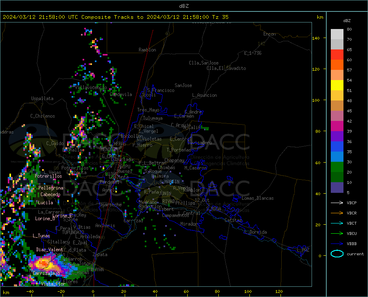Viewport: 368px width, 297px height.
Task: Click the Diaz_Valent location label
Action: [x=49, y=250]
